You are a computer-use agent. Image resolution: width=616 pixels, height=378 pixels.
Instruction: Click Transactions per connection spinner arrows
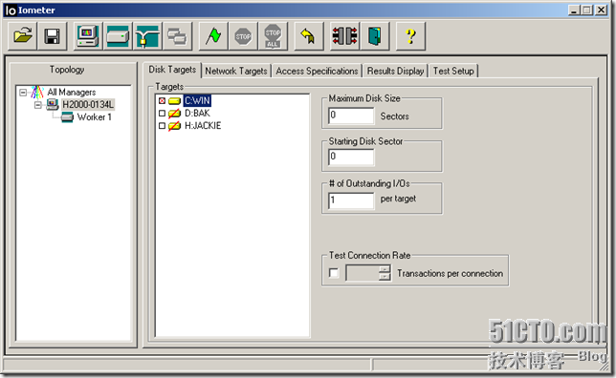(x=385, y=272)
